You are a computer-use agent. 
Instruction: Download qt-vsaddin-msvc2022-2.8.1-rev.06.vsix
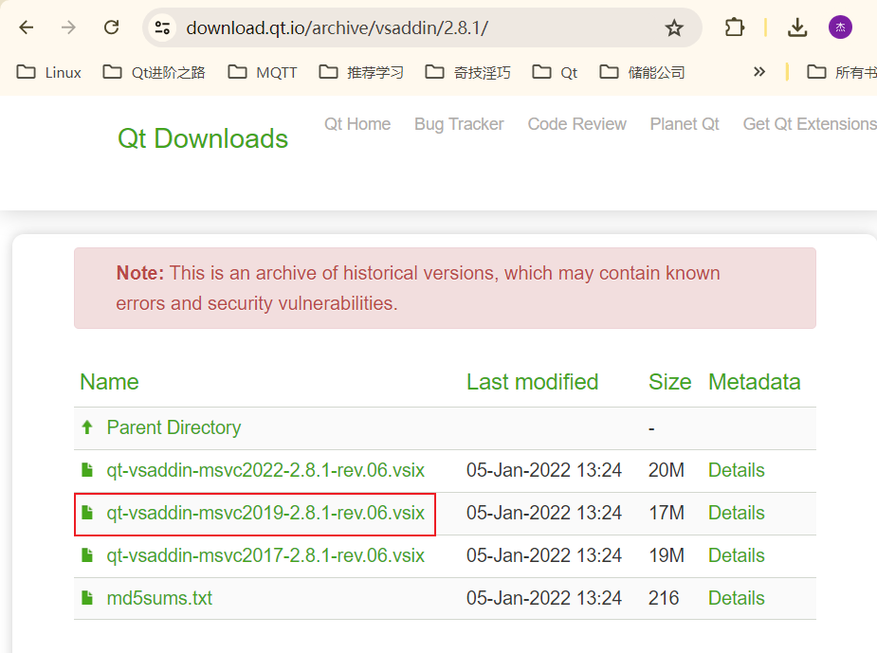(265, 470)
